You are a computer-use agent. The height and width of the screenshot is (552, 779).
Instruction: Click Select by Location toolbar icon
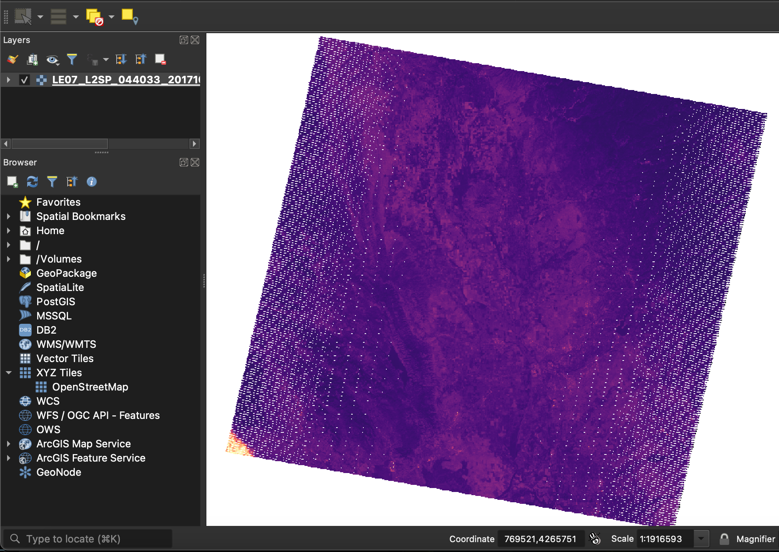click(129, 17)
